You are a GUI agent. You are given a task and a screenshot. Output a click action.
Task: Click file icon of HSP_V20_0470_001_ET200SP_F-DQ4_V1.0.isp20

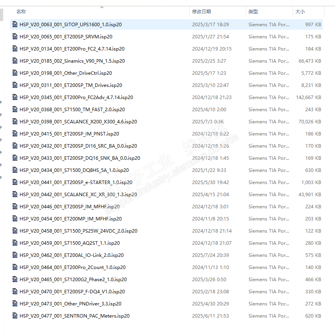(15, 291)
